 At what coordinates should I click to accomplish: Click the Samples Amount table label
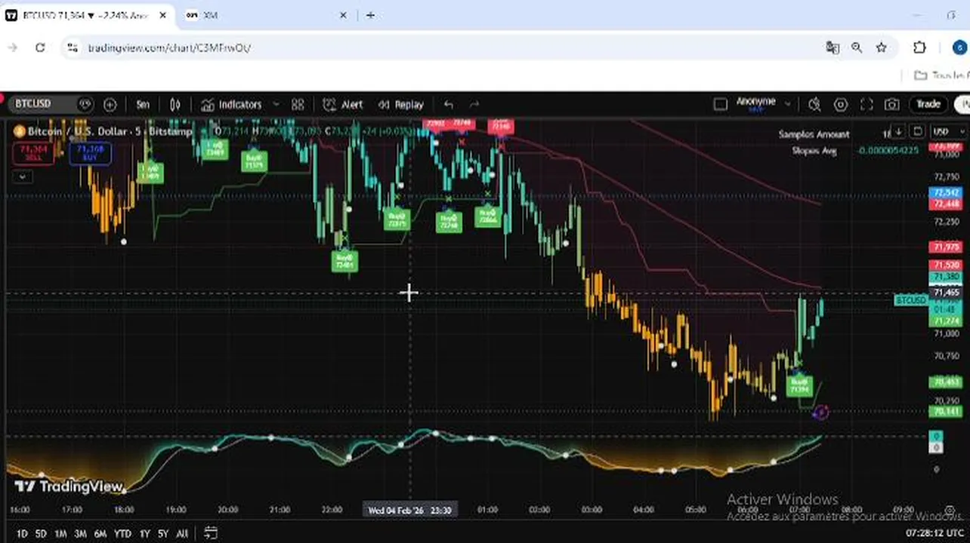coord(814,134)
